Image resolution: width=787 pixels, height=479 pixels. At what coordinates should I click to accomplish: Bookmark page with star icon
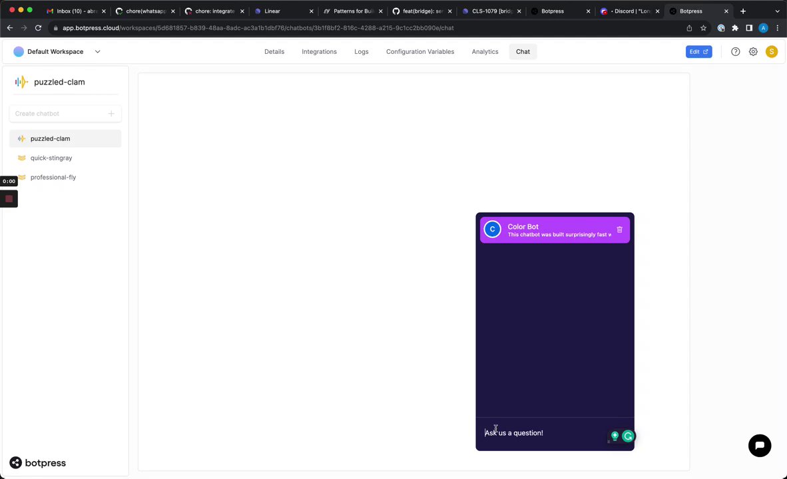[703, 28]
